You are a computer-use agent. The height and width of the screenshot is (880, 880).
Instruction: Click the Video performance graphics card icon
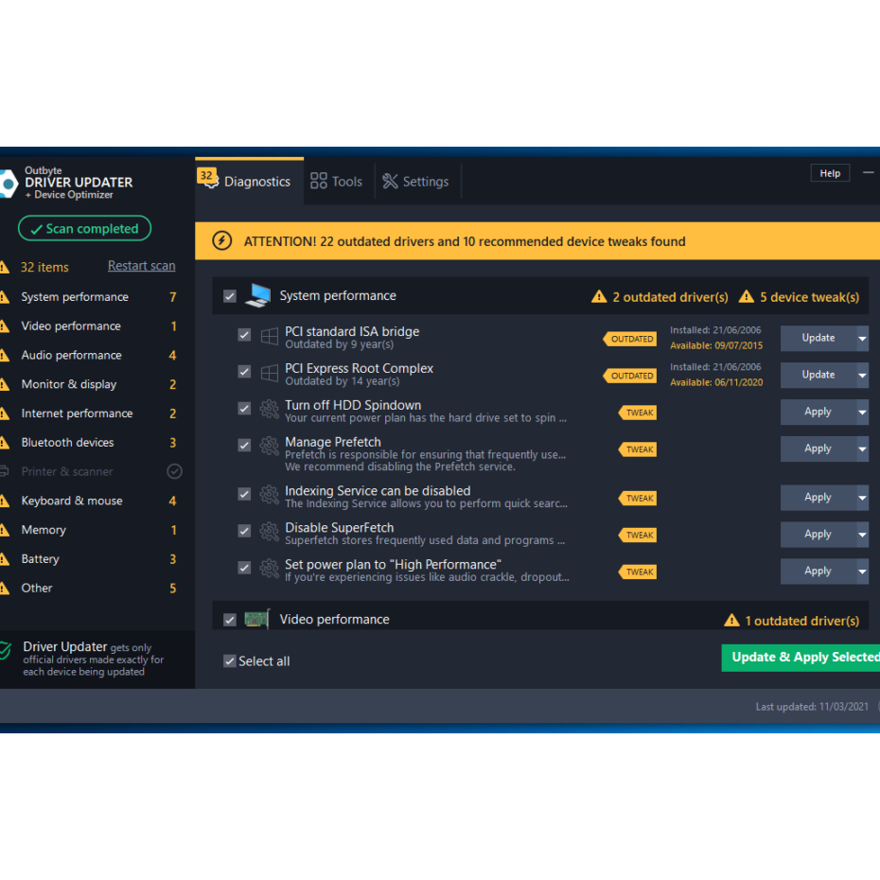coord(257,620)
